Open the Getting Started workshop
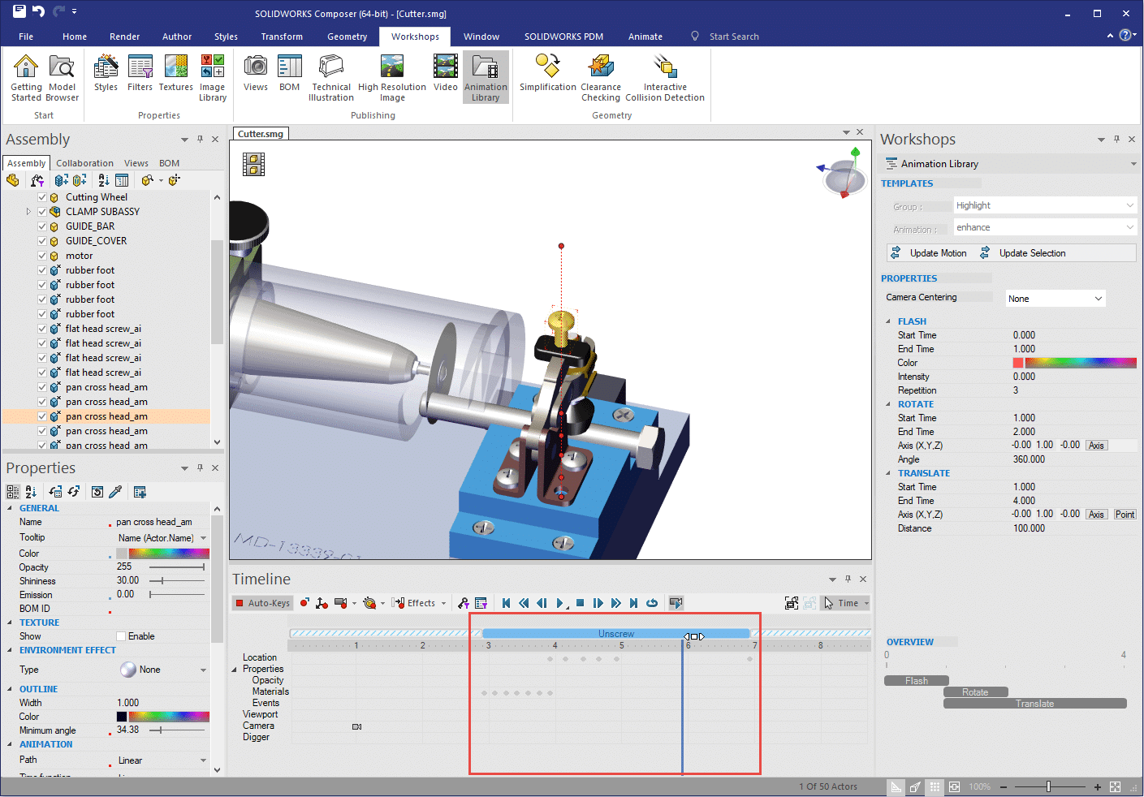 (26, 78)
